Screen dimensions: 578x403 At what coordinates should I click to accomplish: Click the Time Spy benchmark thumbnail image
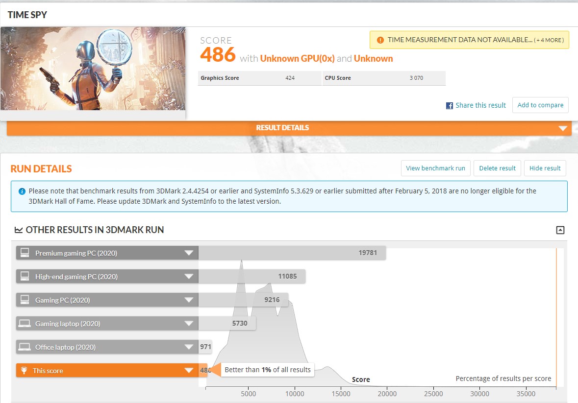pos(93,69)
